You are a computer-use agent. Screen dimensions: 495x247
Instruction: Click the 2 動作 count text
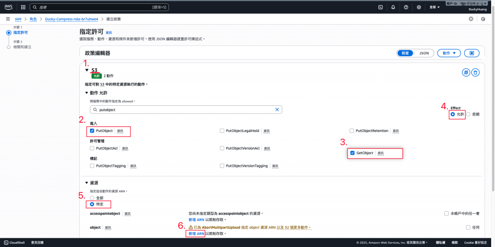[x=108, y=76]
